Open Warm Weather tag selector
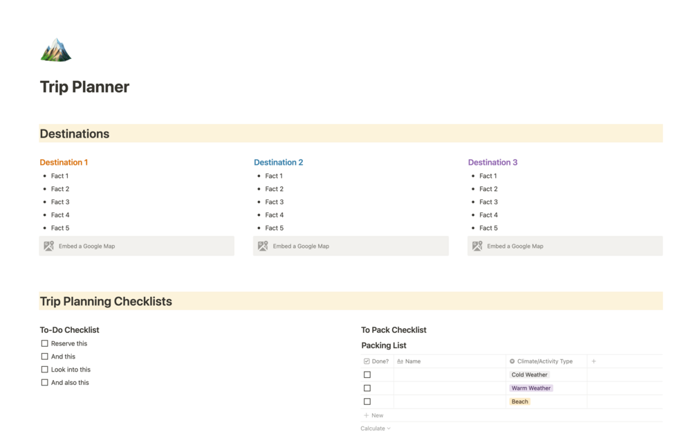695x443 pixels. click(531, 388)
